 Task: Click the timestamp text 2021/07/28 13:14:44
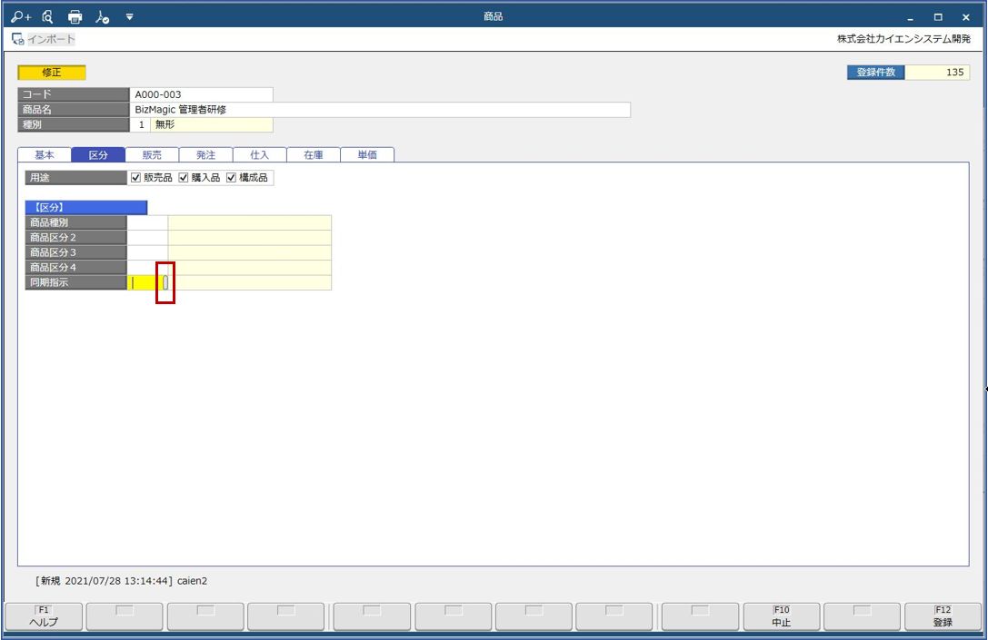point(116,581)
